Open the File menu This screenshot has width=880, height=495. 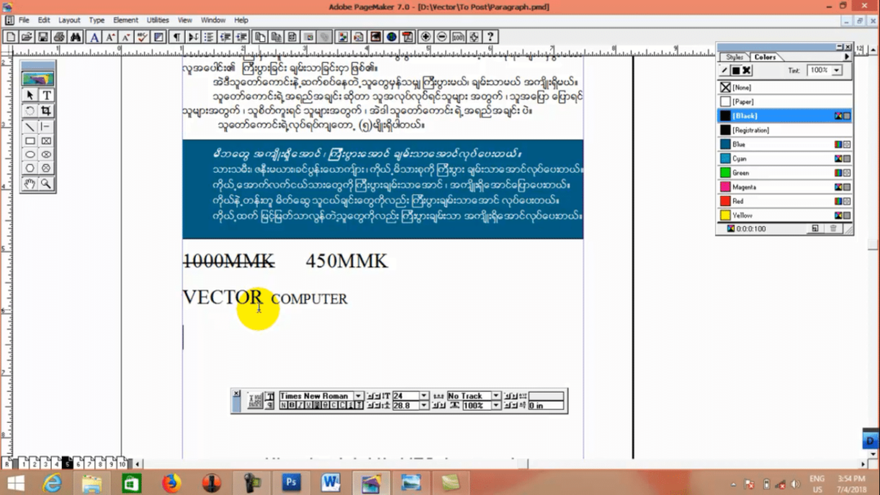[23, 20]
